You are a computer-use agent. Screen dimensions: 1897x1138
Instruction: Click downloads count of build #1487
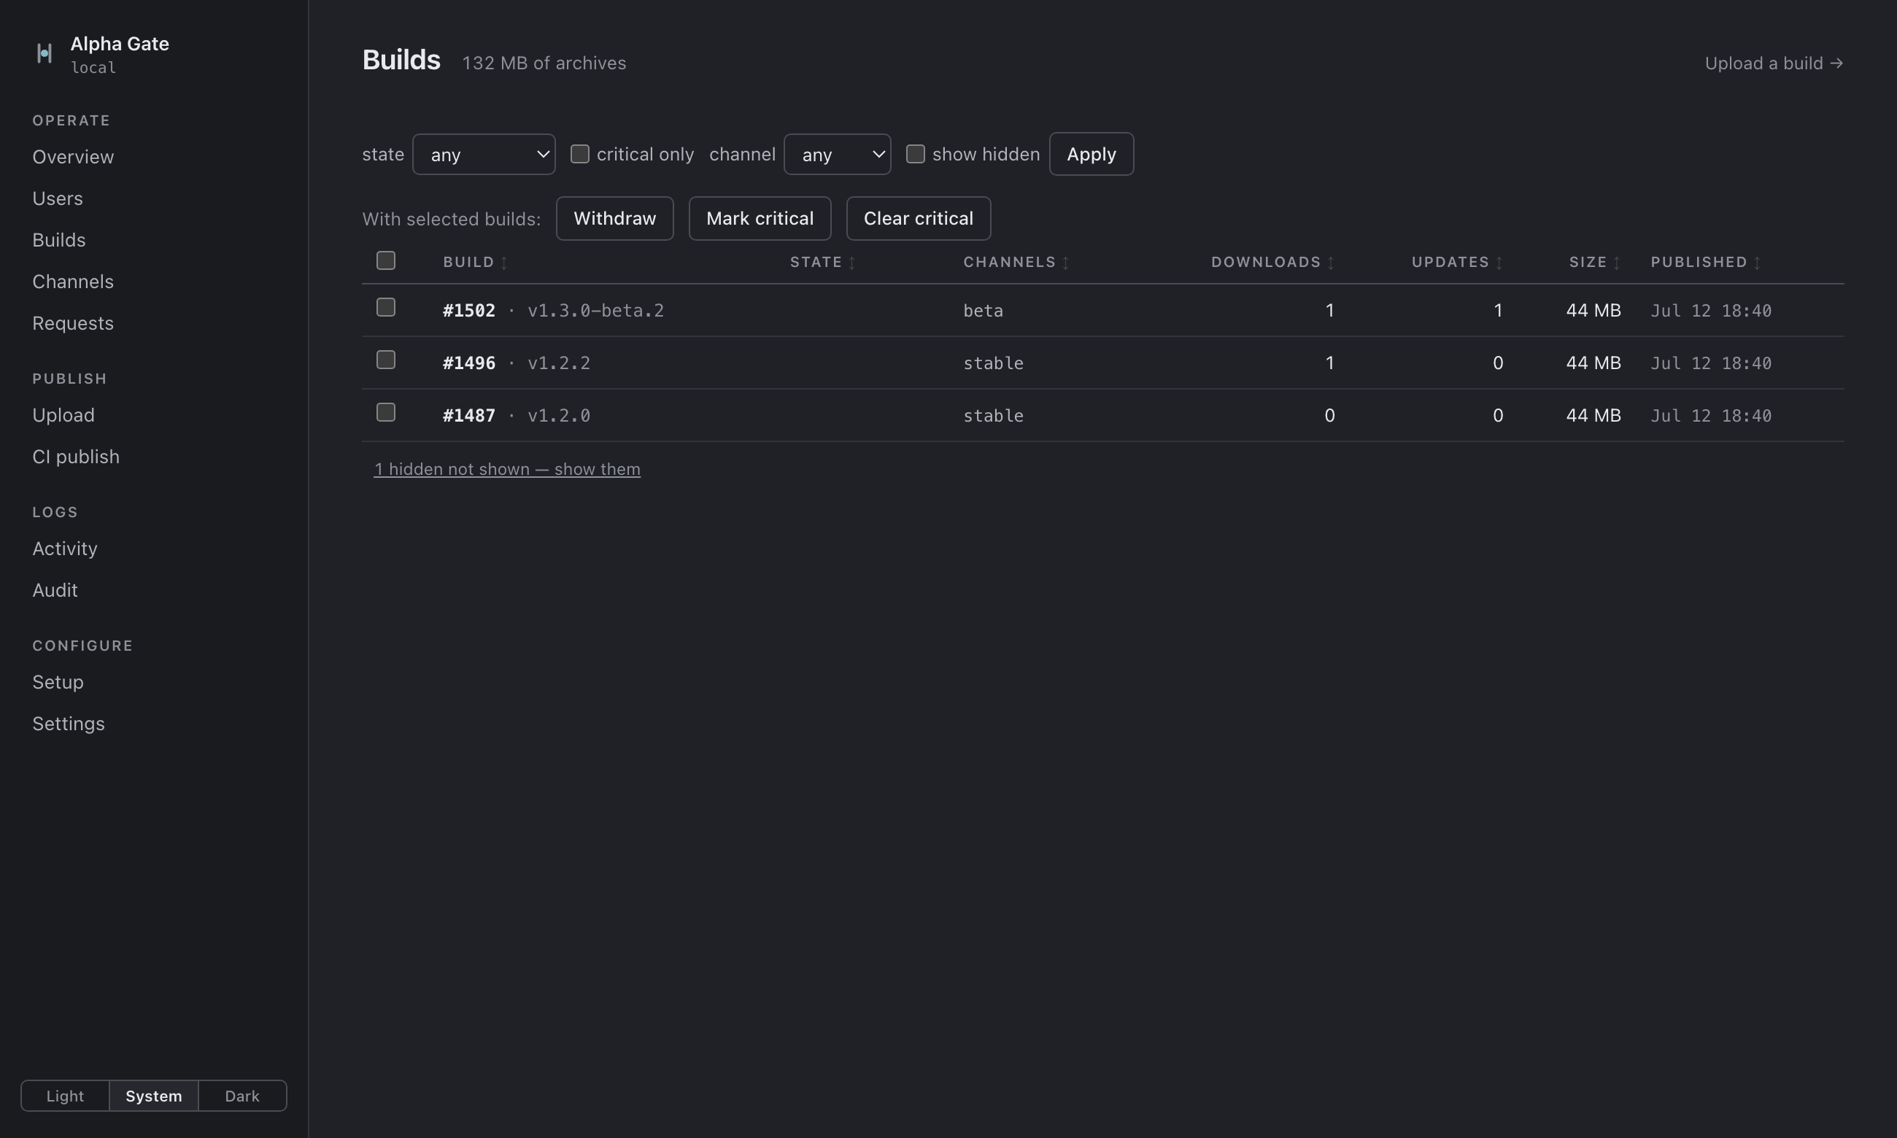point(1329,416)
